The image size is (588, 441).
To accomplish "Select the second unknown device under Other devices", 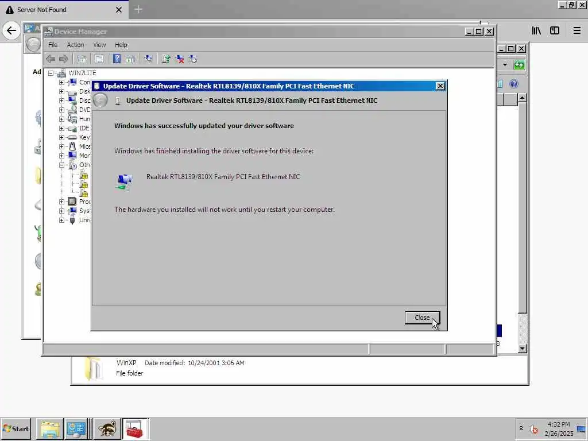I will point(84,184).
